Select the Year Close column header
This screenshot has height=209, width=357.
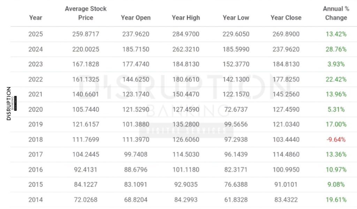click(x=286, y=18)
